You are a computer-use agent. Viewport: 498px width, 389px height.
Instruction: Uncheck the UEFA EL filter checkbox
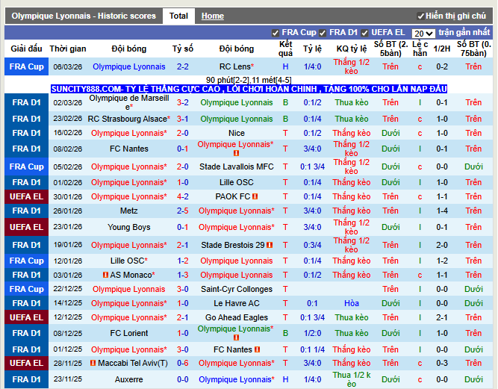[365, 33]
